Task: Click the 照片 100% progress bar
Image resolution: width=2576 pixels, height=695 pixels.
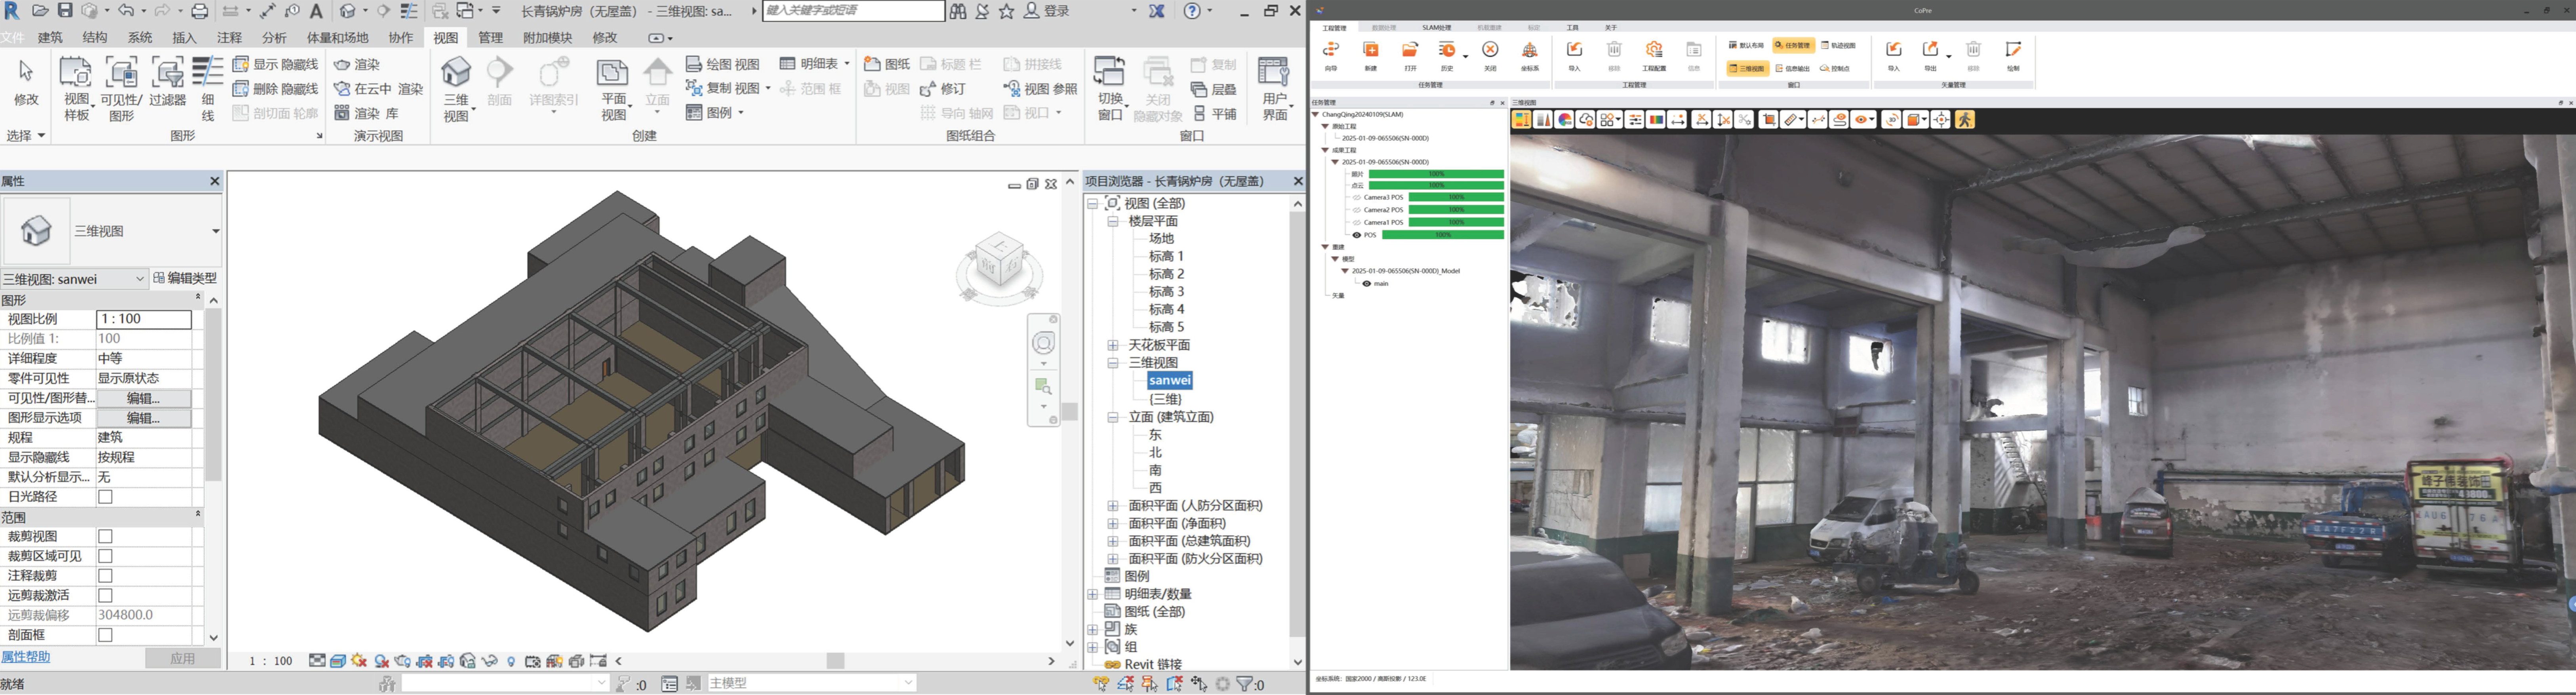Action: pyautogui.click(x=1436, y=174)
